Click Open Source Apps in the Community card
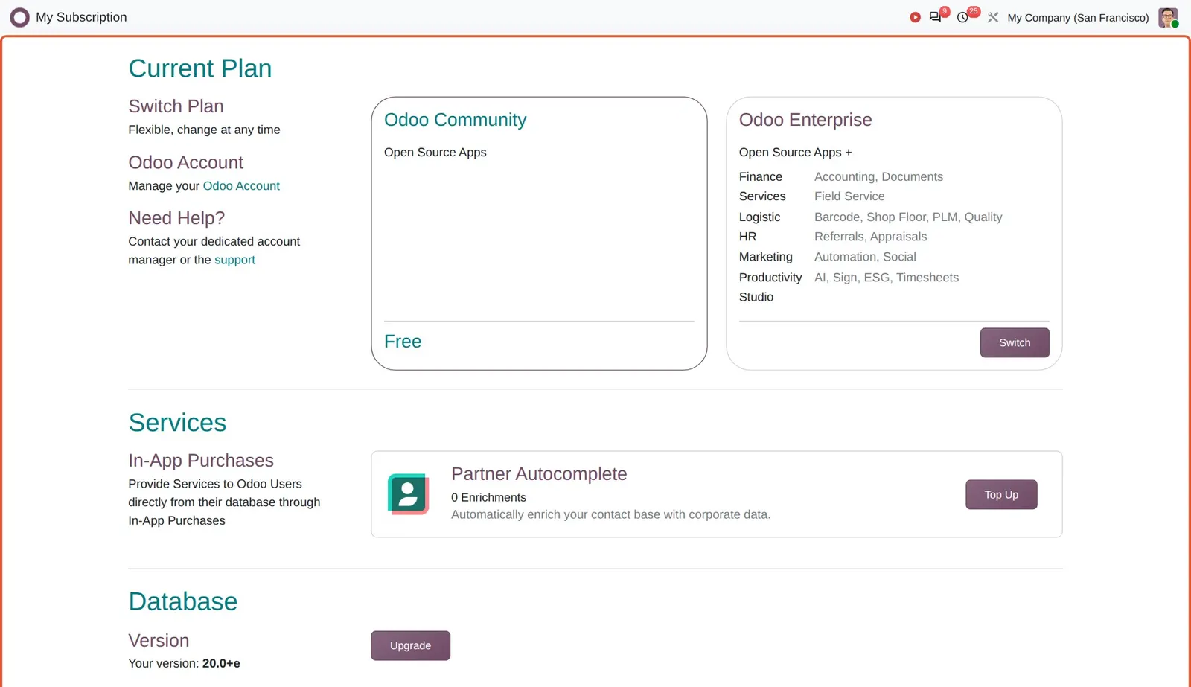This screenshot has height=687, width=1191. click(435, 153)
